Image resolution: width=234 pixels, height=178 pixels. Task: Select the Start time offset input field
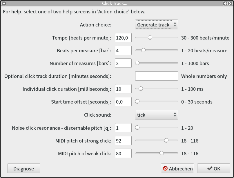(x=123, y=102)
